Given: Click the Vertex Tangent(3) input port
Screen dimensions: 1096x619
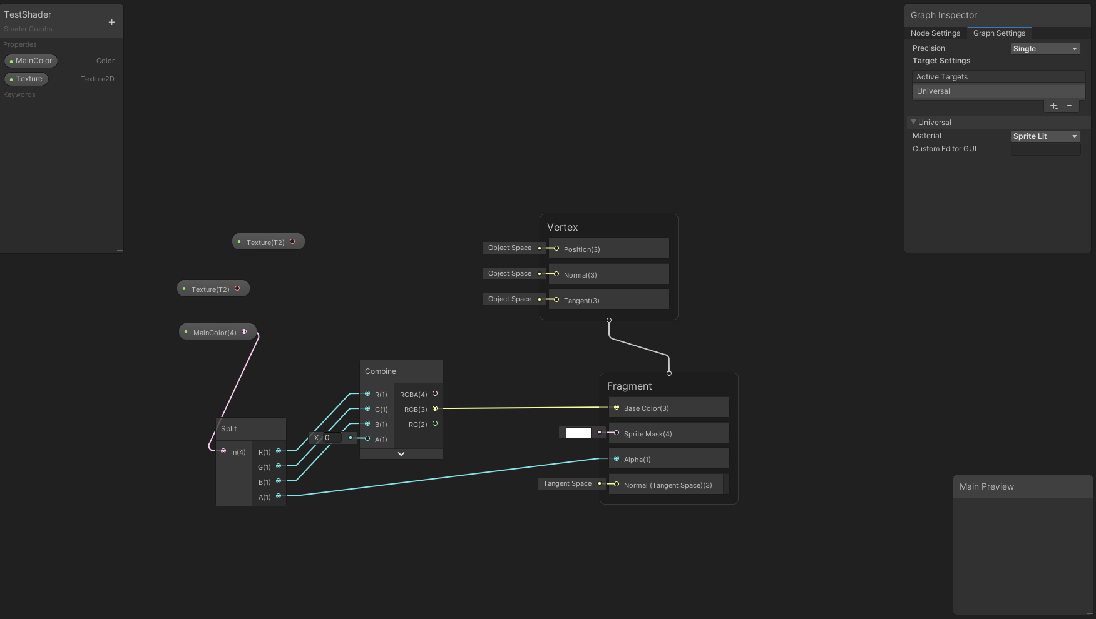Looking at the screenshot, I should pyautogui.click(x=556, y=300).
